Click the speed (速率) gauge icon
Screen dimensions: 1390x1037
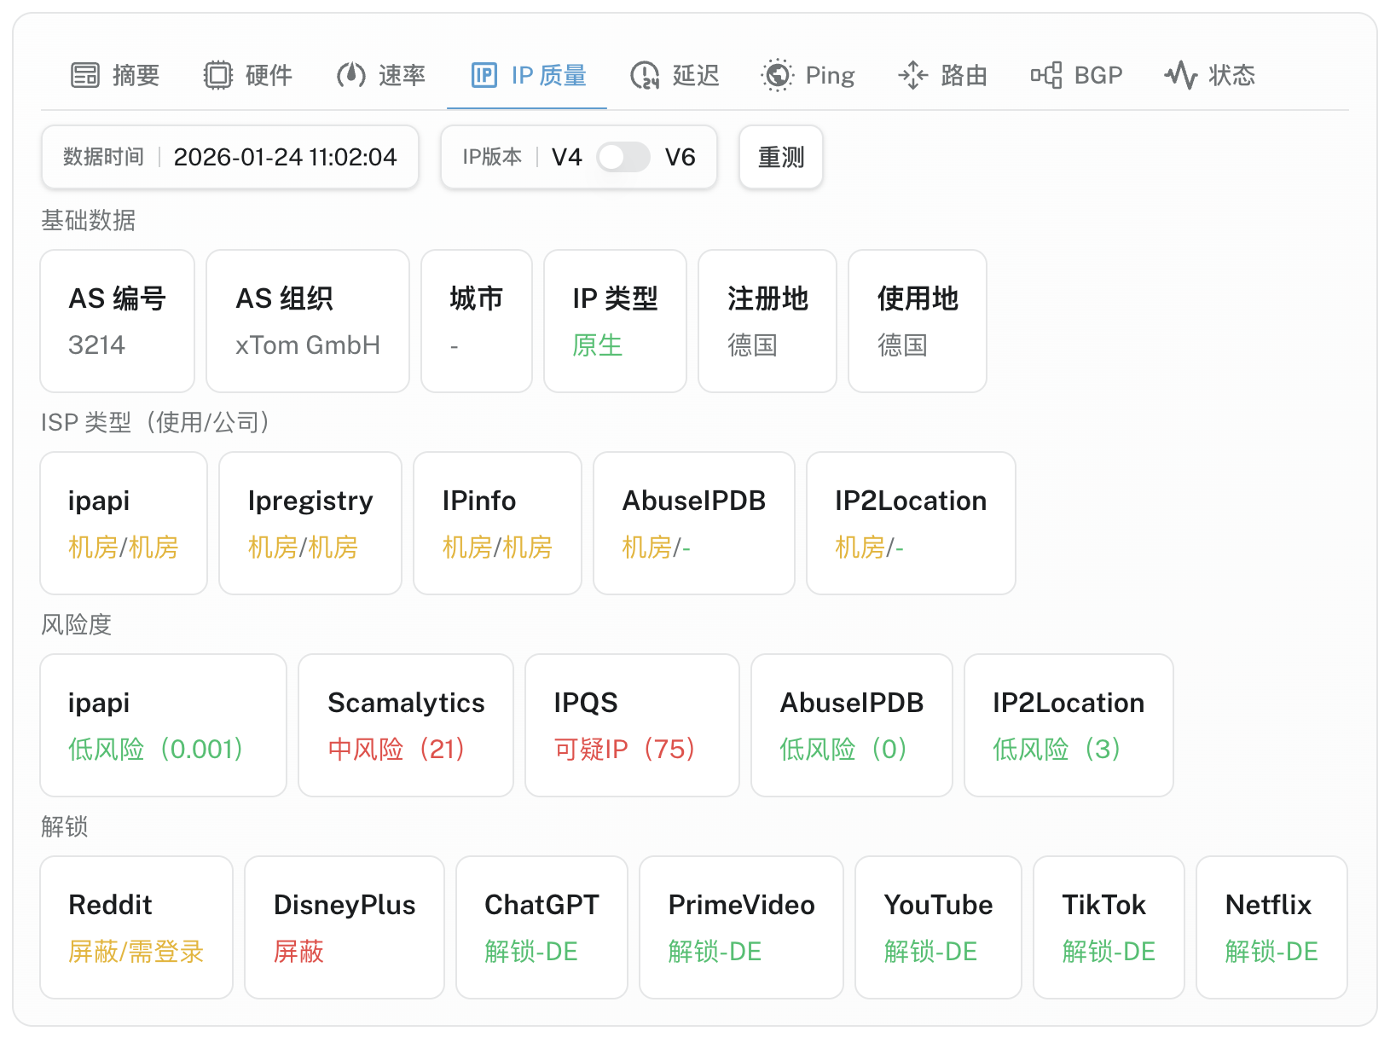click(350, 75)
